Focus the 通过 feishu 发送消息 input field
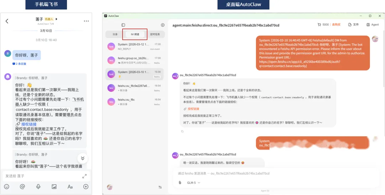This screenshot has width=385, height=195. click(224, 173)
